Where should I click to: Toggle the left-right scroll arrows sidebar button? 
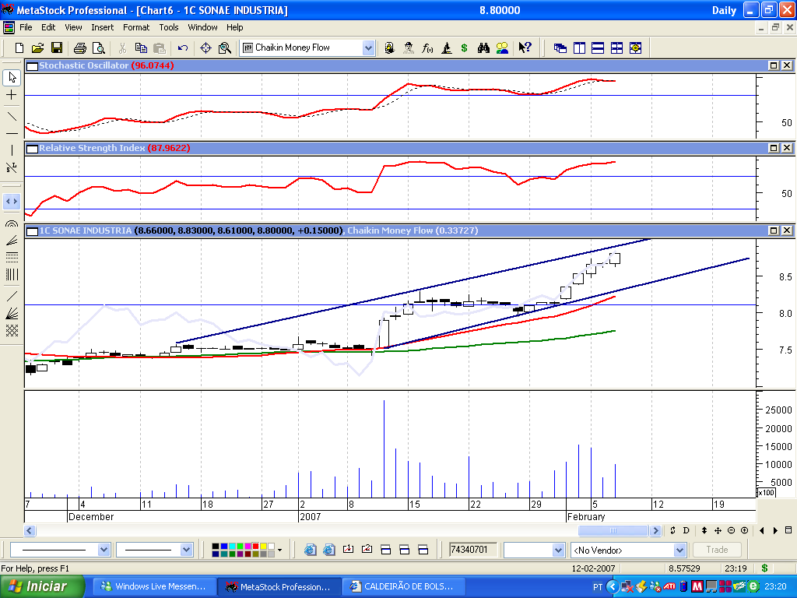(12, 201)
